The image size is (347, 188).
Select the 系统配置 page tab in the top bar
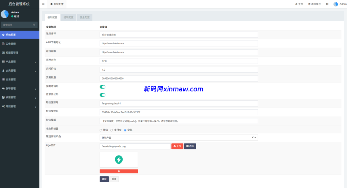57,4
